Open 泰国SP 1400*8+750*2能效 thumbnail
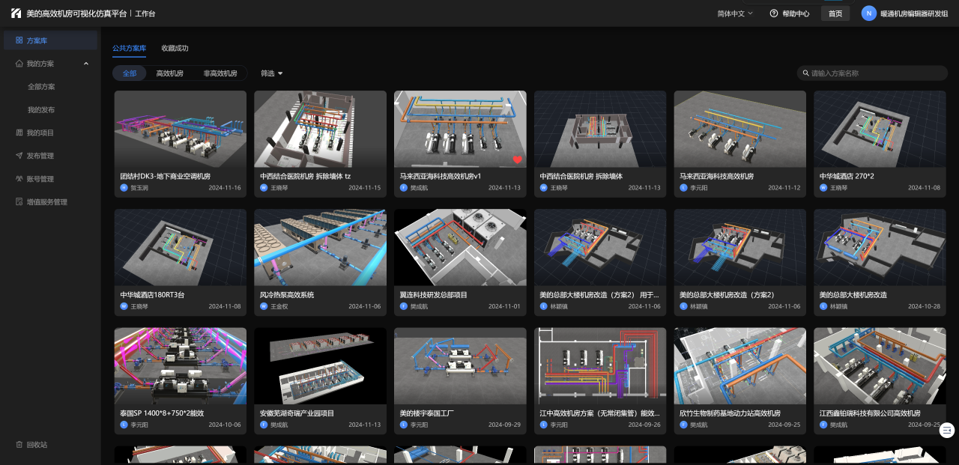The width and height of the screenshot is (959, 465). click(181, 365)
